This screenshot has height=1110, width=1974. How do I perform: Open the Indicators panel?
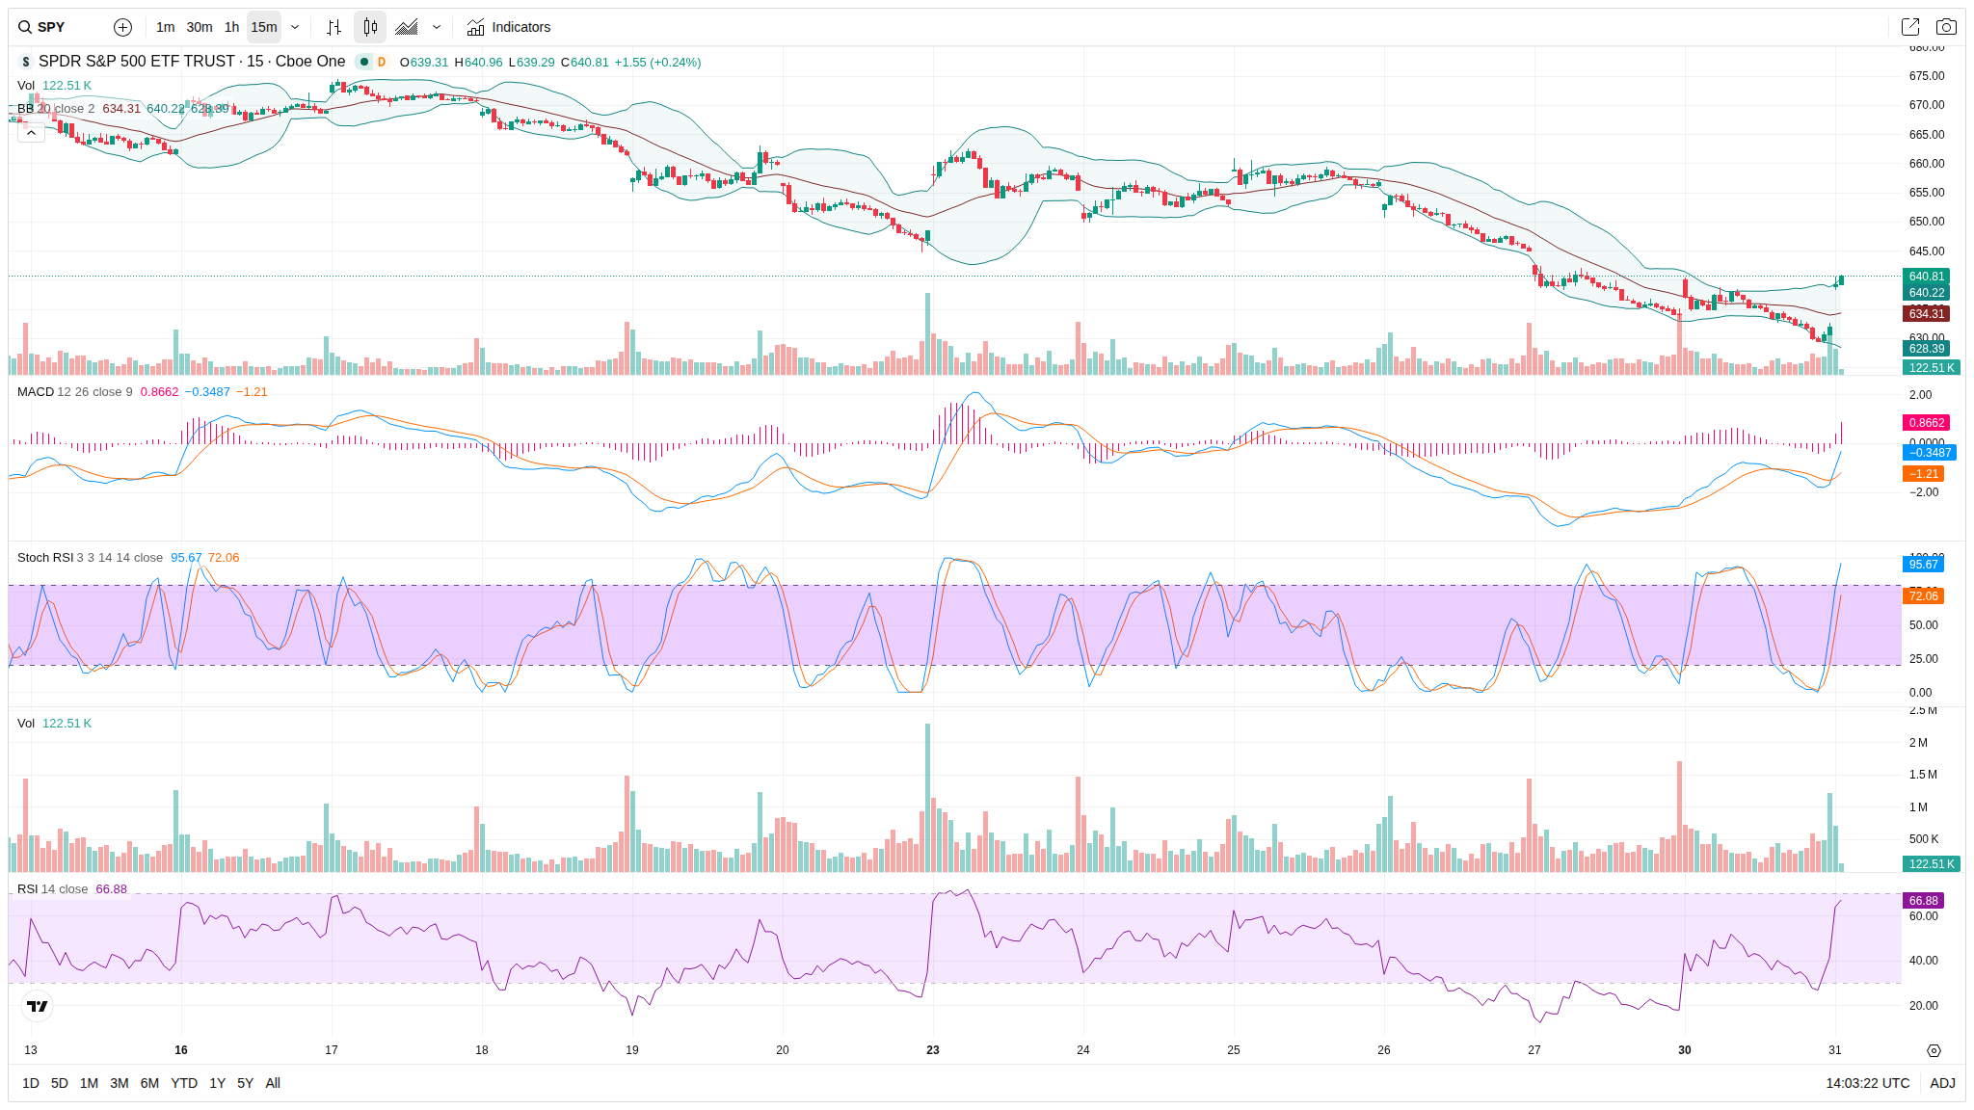tap(509, 27)
